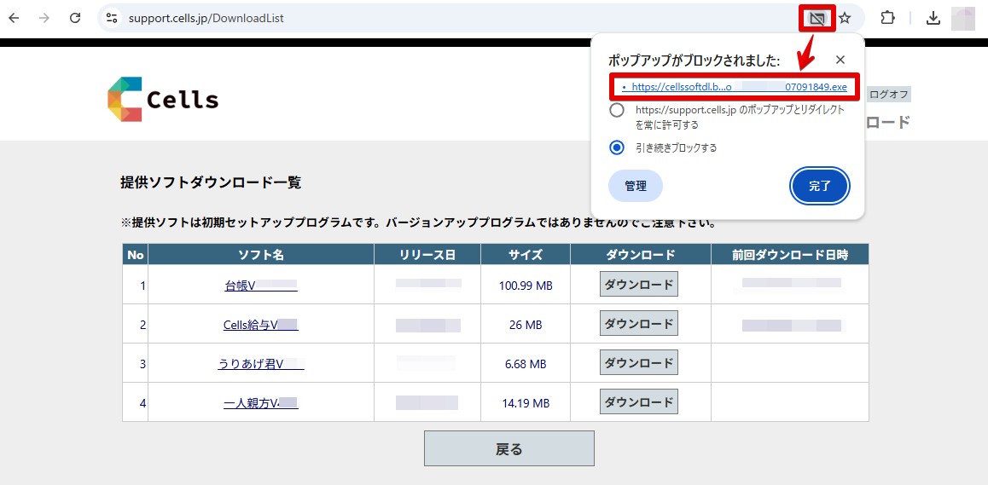
Task: Select always allow pop-ups for support.cells.jp
Action: coord(617,111)
